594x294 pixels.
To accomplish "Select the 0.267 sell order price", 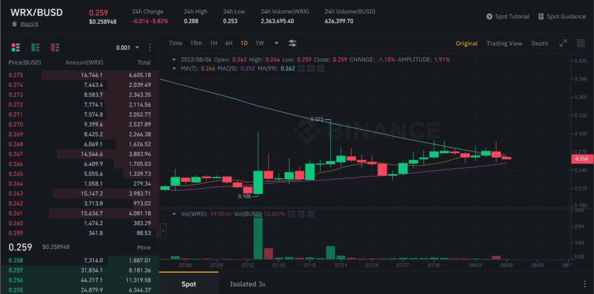I will coord(16,154).
